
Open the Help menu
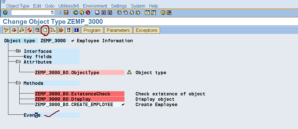[153, 6]
